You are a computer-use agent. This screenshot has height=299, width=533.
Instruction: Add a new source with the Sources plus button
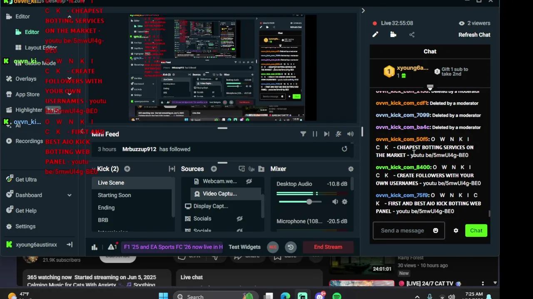214,169
